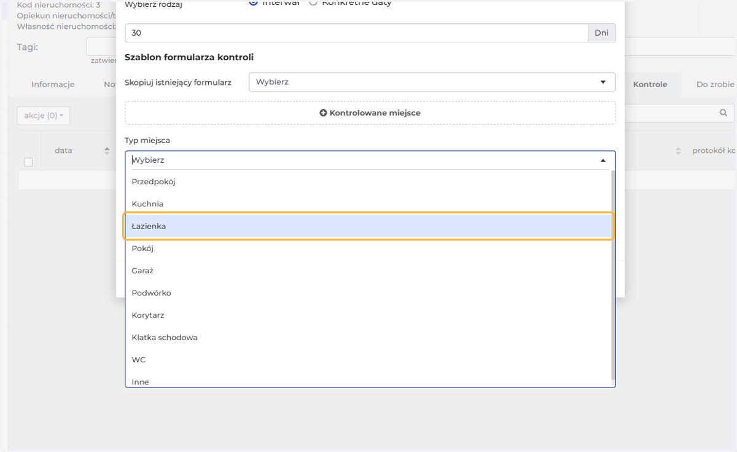Choose Pokój from the list
Screen dimensions: 737x452
pyautogui.click(x=368, y=249)
